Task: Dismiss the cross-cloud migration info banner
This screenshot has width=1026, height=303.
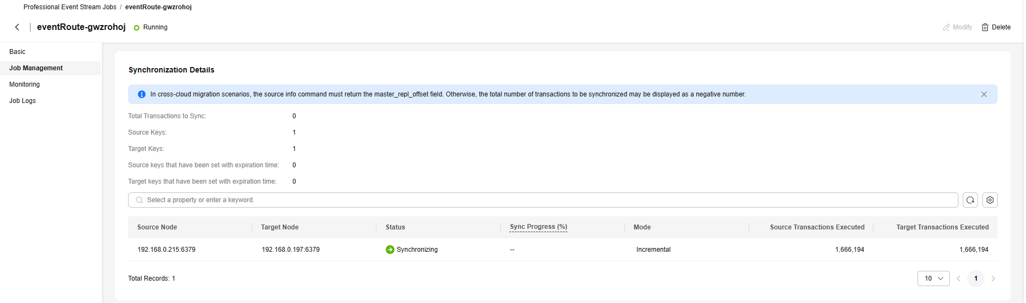Action: point(984,94)
